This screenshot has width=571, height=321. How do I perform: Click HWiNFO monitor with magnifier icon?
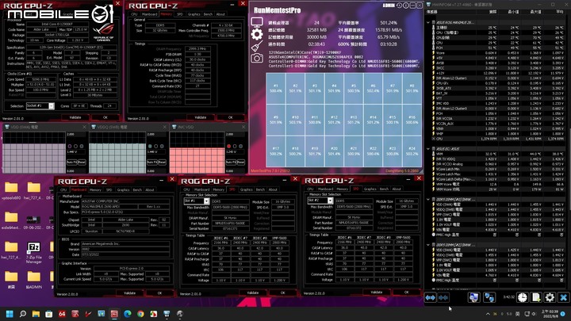(x=473, y=297)
